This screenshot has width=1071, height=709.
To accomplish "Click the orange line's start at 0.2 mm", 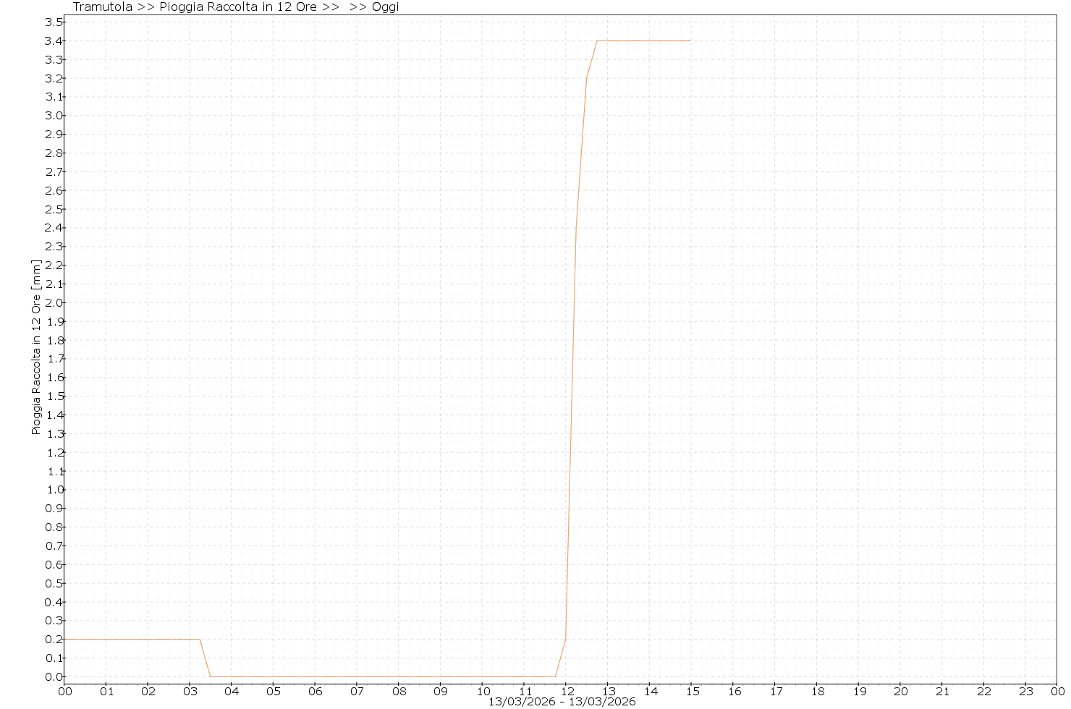I will point(66,640).
